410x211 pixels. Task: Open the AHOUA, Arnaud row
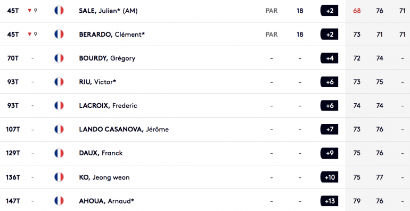(205, 201)
